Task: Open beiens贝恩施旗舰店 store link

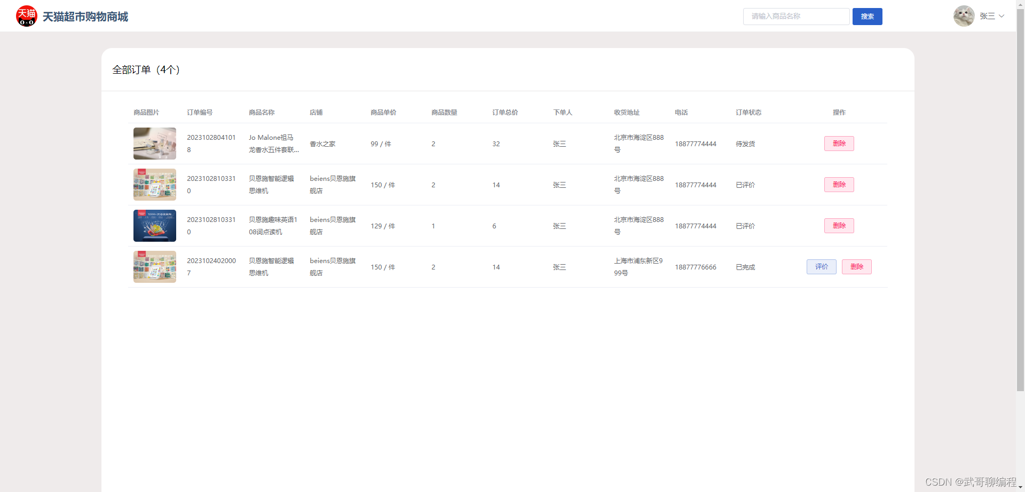Action: 332,185
